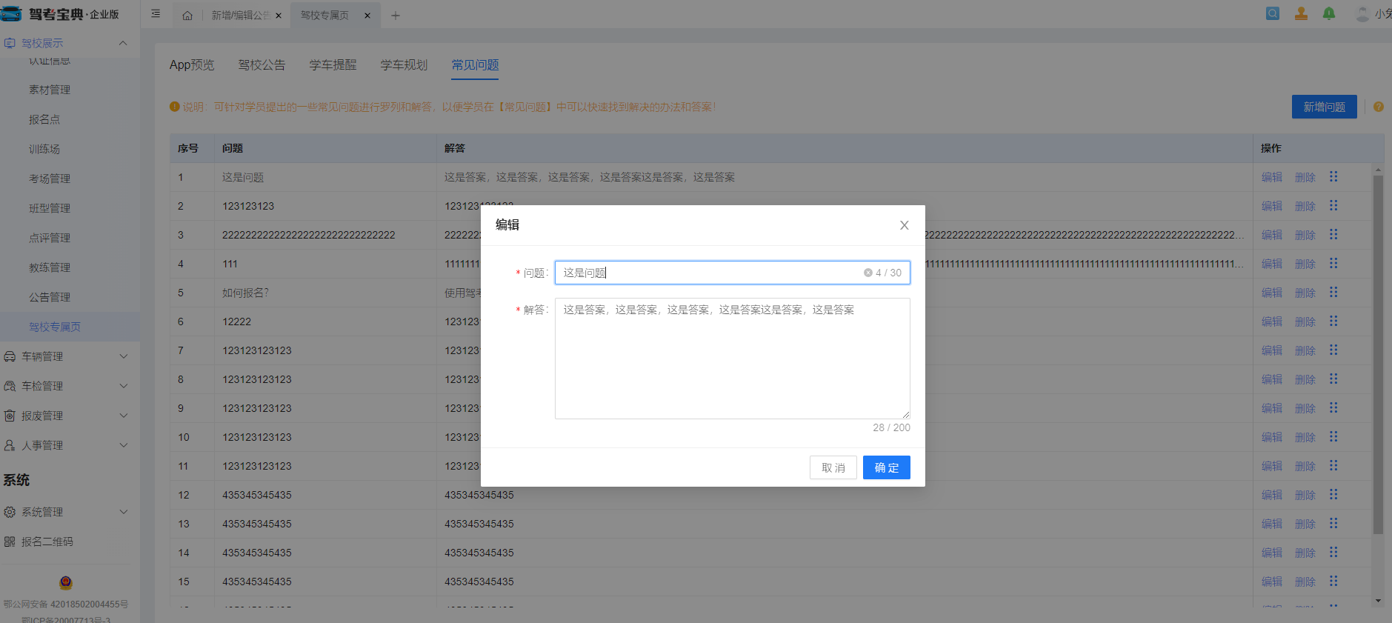Clear the 问题 input with clear icon

[867, 273]
